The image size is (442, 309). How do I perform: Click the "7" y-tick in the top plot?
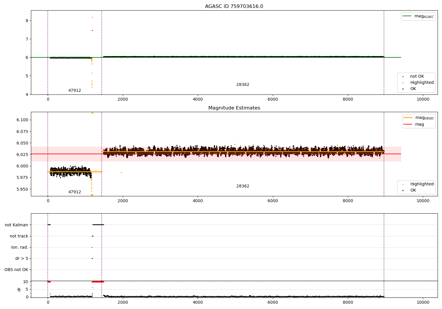(27, 39)
